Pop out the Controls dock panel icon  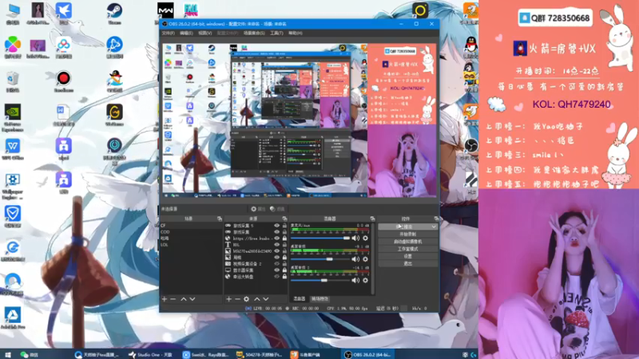coord(436,219)
